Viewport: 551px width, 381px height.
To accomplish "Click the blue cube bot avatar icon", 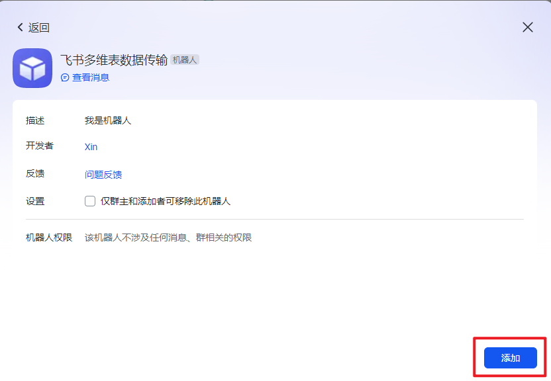I will coord(32,68).
